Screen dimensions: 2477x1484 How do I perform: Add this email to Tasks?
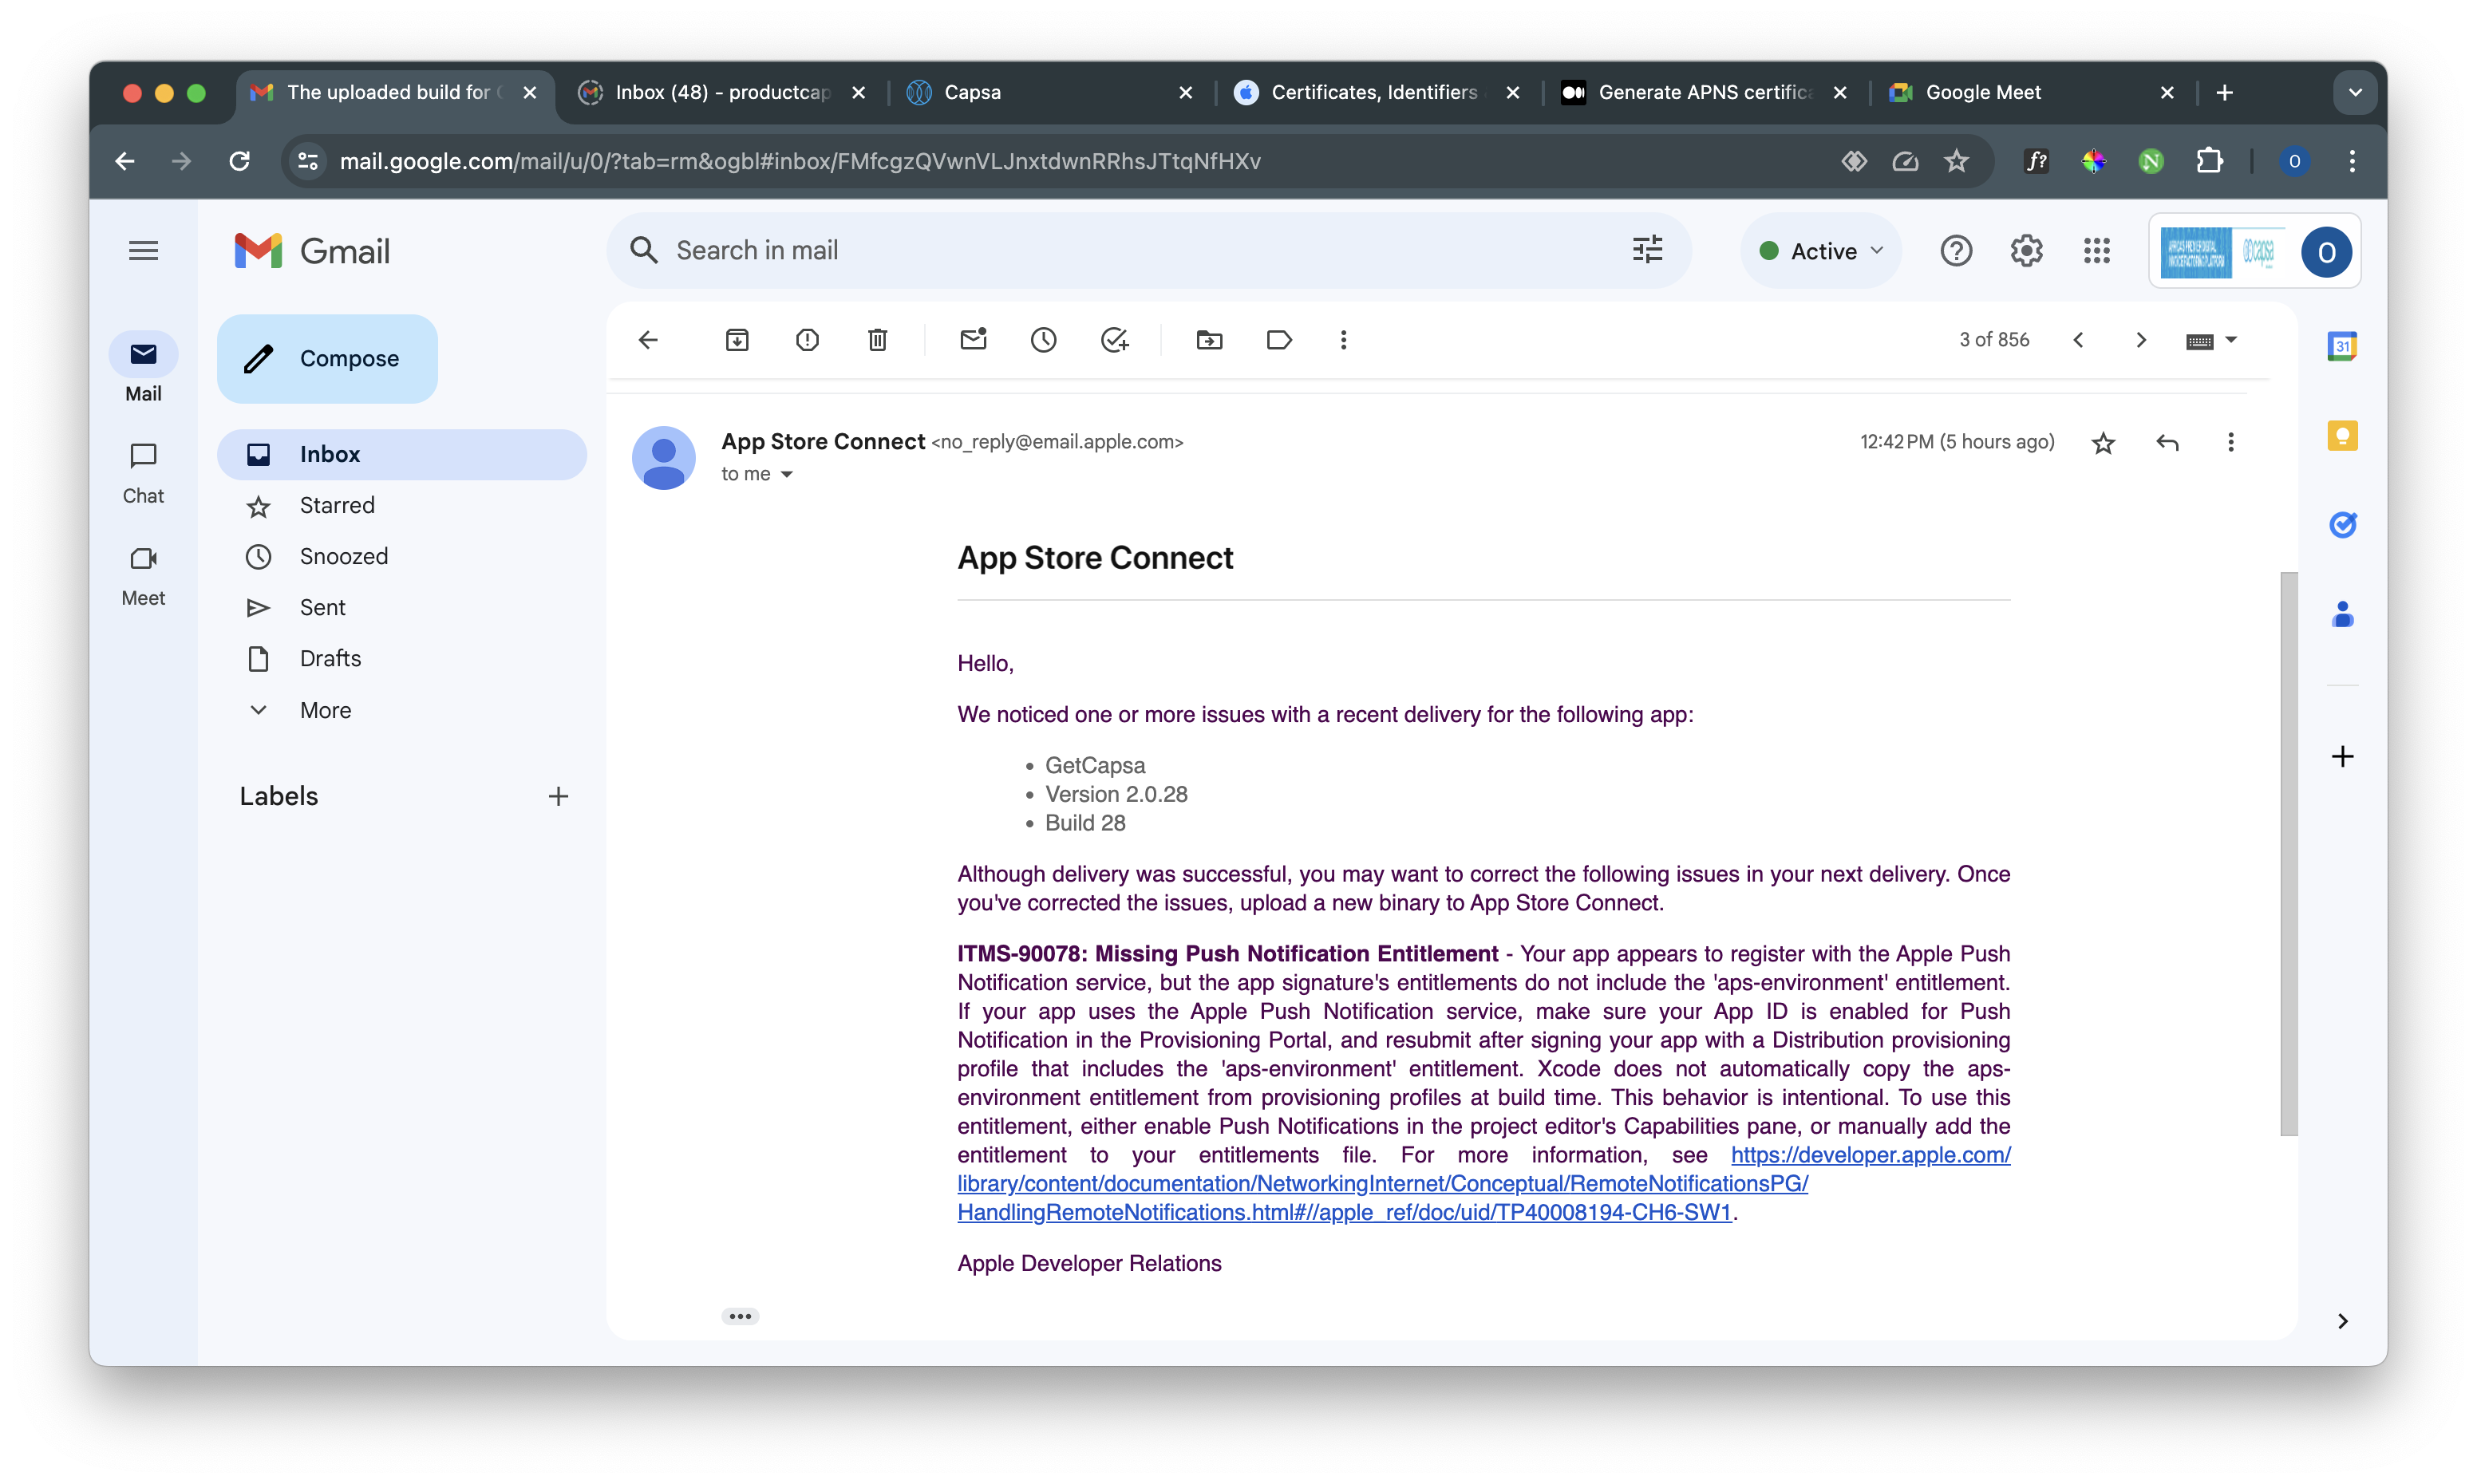click(x=1114, y=340)
